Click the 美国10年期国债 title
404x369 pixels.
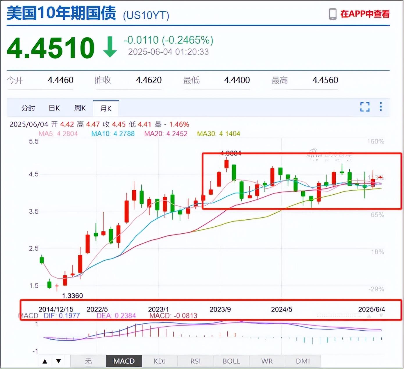61,14
